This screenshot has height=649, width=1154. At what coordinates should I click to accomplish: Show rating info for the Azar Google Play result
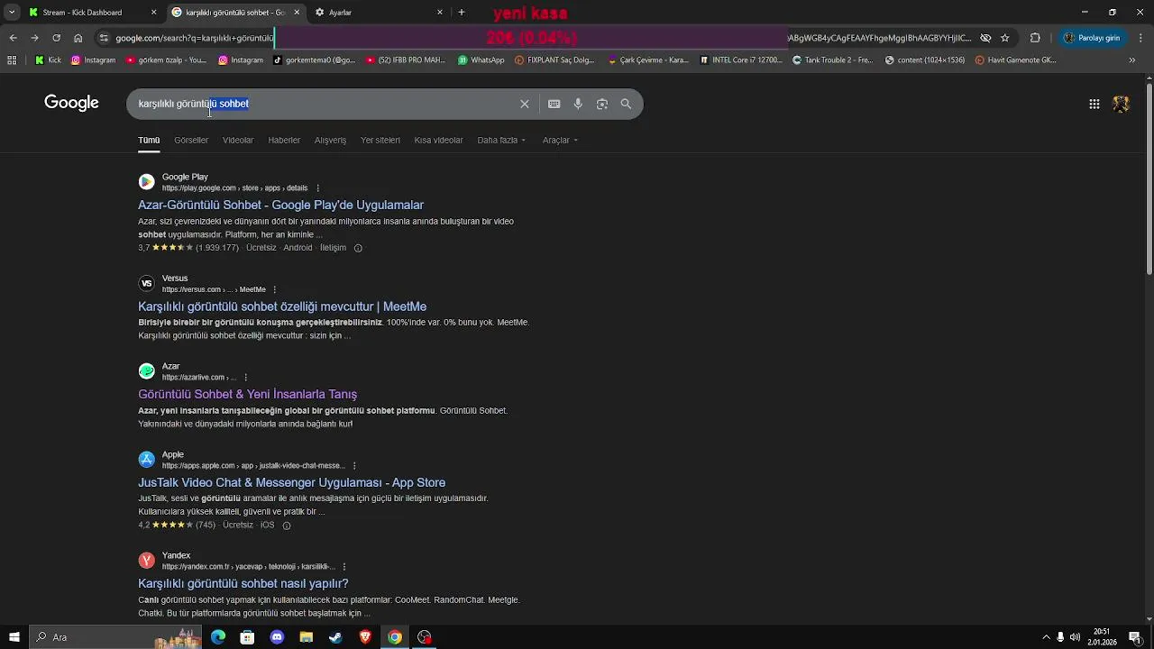(358, 248)
